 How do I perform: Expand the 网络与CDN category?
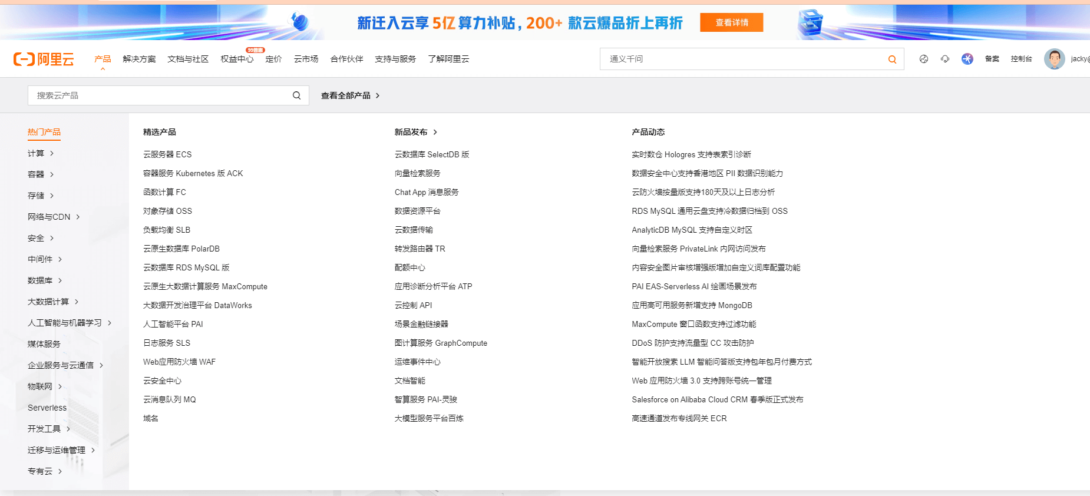pos(54,217)
